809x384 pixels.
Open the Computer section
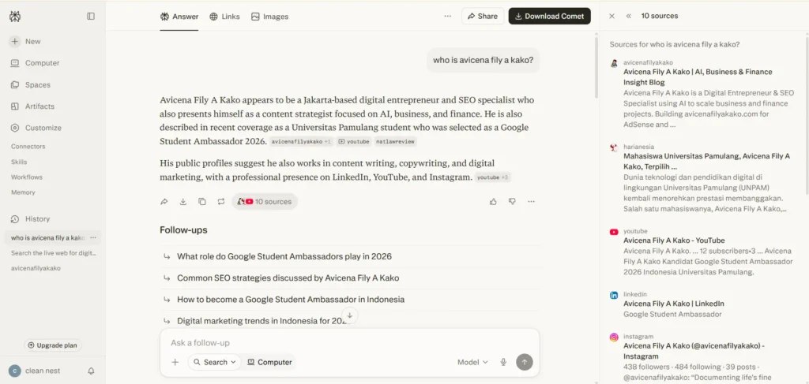click(35, 63)
